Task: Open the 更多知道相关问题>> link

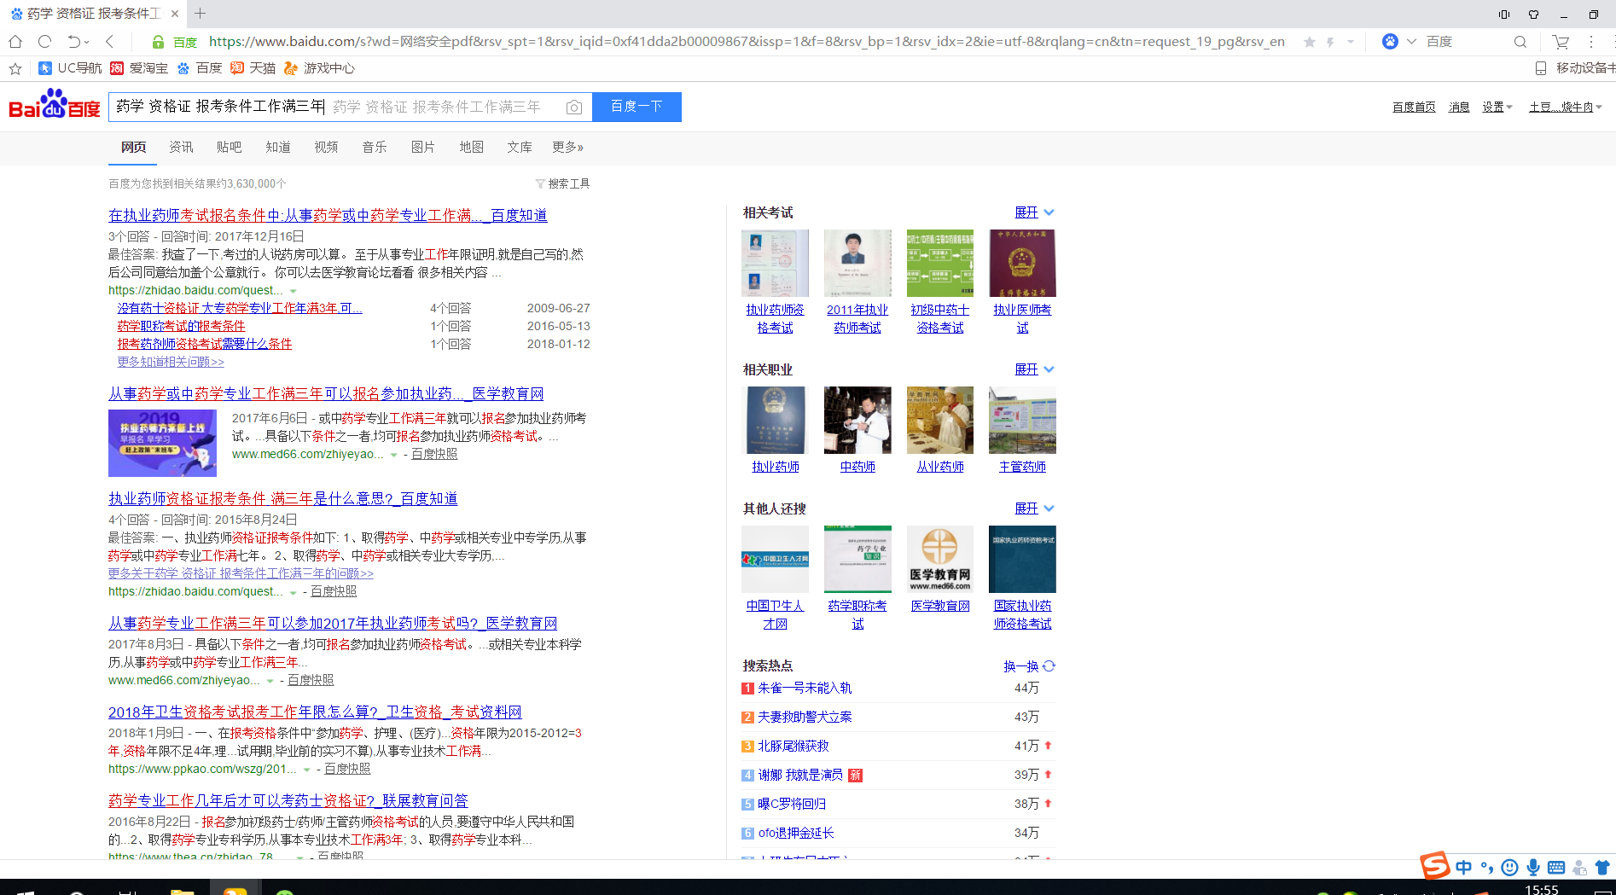Action: click(171, 363)
